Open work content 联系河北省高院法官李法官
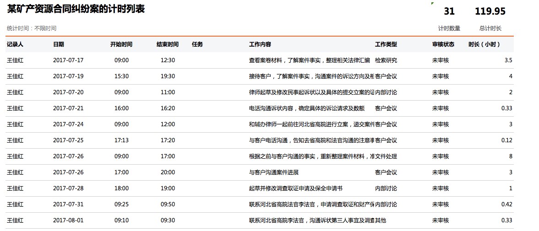 click(311, 204)
